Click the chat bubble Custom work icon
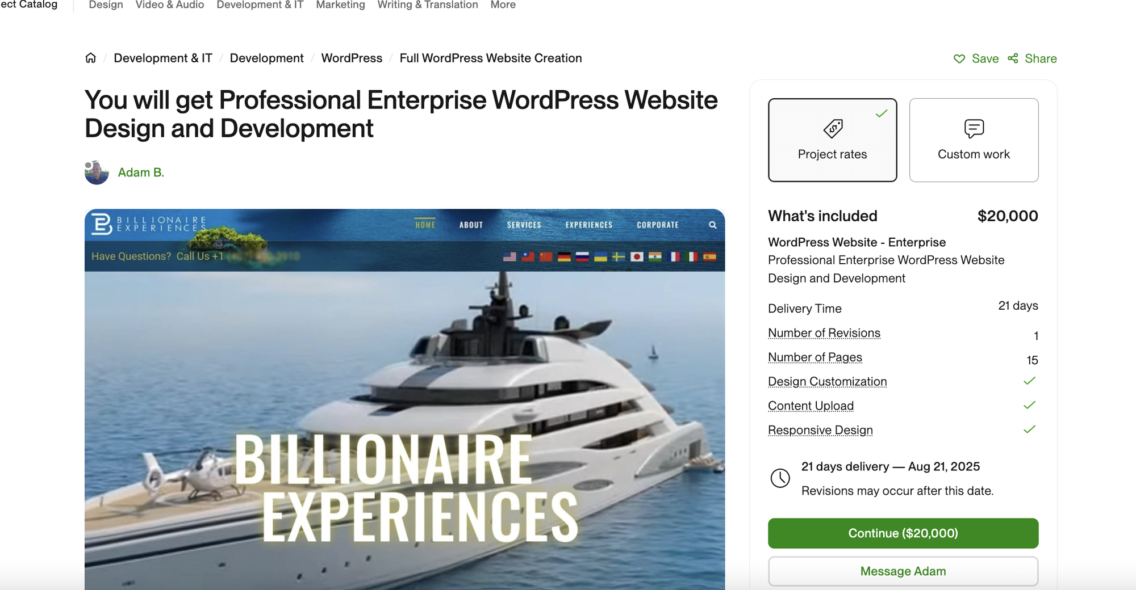This screenshot has width=1136, height=590. pyautogui.click(x=974, y=129)
